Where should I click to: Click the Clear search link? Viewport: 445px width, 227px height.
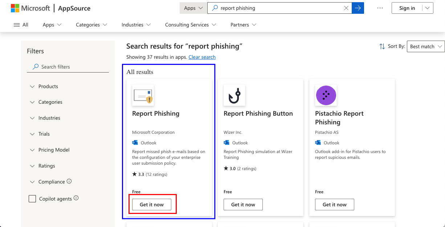click(x=202, y=57)
